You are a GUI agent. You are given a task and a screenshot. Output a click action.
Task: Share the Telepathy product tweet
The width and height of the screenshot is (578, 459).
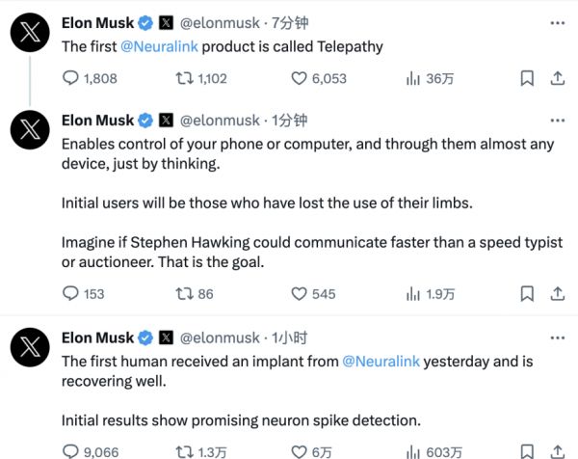[x=556, y=79]
